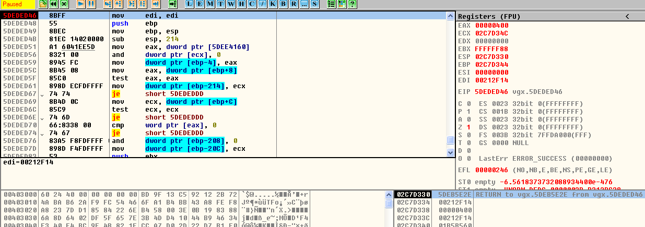Open Breakpoints window with B button
This screenshot has width=645, height=227.
[283, 4]
